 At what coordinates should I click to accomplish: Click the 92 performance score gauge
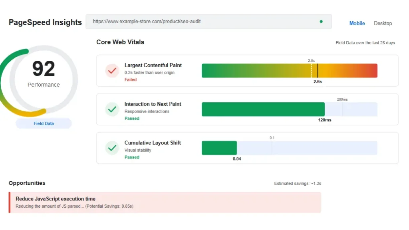click(39, 81)
